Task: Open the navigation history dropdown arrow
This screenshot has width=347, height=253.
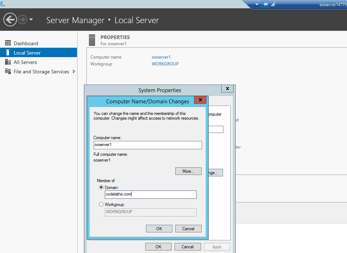Action: (31, 20)
